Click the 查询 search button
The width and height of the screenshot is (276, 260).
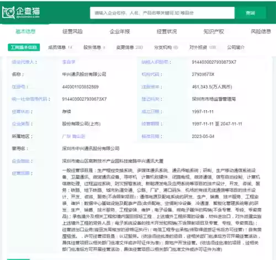250,13
